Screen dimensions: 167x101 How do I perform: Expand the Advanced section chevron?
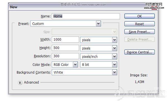(x=20, y=82)
